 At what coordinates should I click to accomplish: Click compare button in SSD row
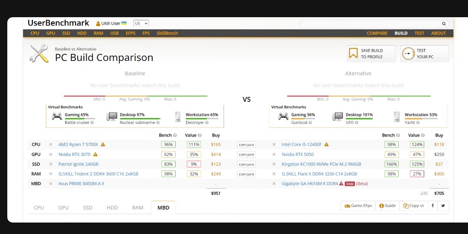coord(247,164)
